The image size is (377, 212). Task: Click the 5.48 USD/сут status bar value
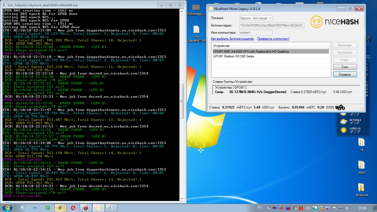click(264, 107)
